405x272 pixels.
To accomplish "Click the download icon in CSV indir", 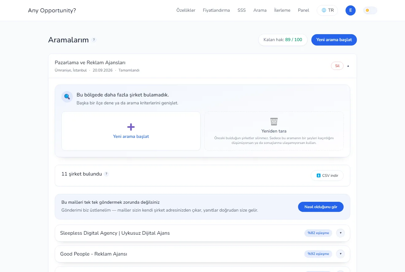I will (x=319, y=176).
